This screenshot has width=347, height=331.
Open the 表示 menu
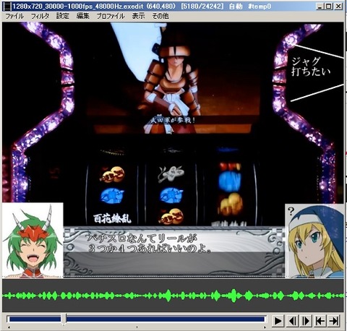tap(139, 16)
